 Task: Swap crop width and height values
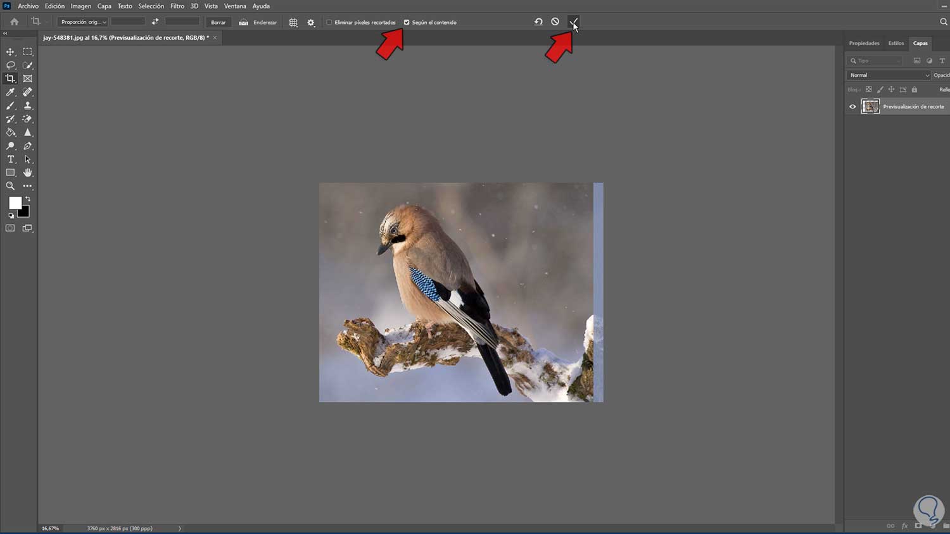coord(155,22)
